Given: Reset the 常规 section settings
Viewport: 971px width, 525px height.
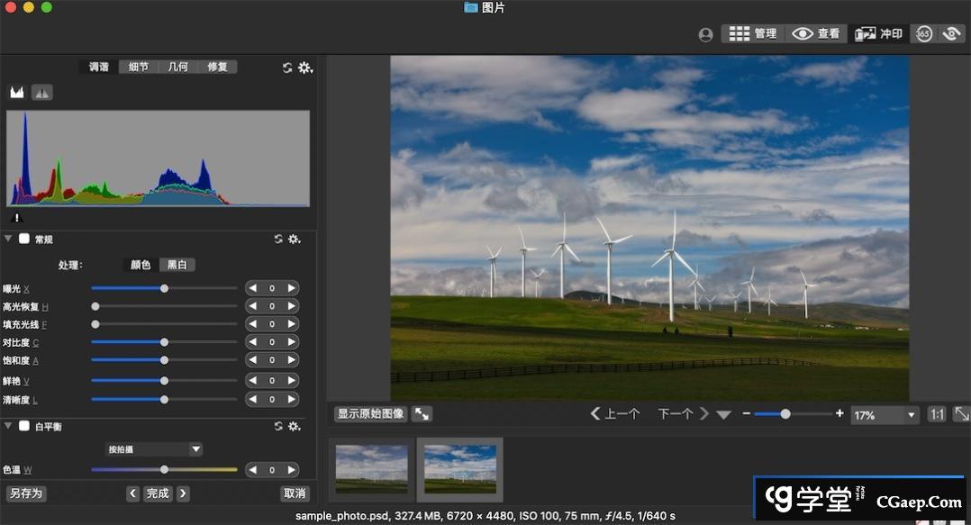Looking at the screenshot, I should pyautogui.click(x=278, y=240).
